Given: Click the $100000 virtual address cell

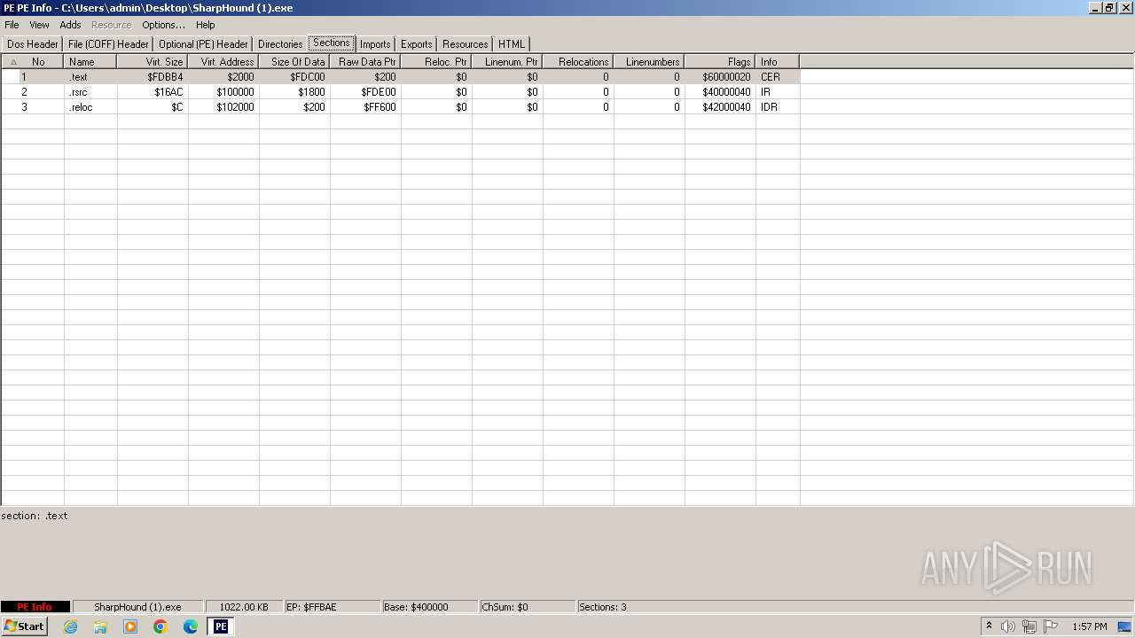Looking at the screenshot, I should click(223, 92).
